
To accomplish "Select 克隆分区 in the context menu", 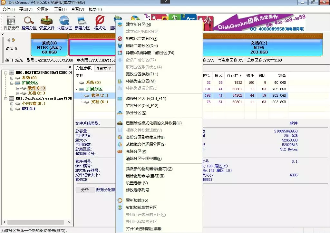I will 136,151.
